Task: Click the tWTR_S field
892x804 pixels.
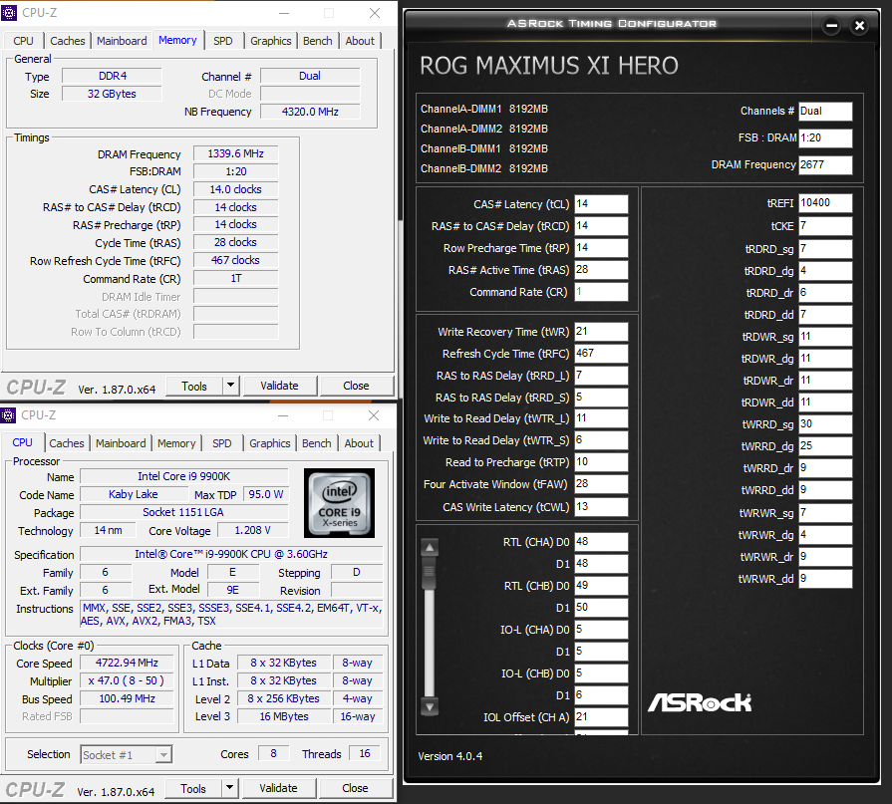Action: point(601,440)
